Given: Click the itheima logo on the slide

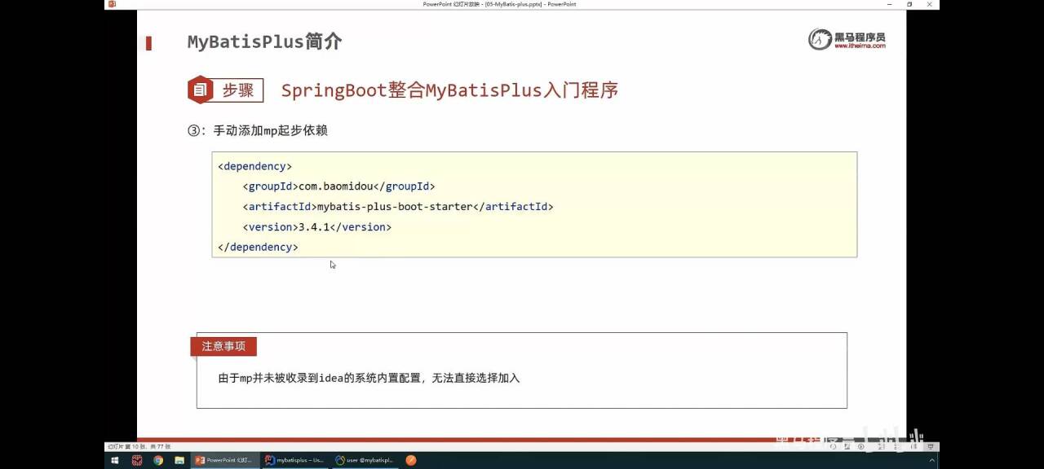Looking at the screenshot, I should coord(847,39).
